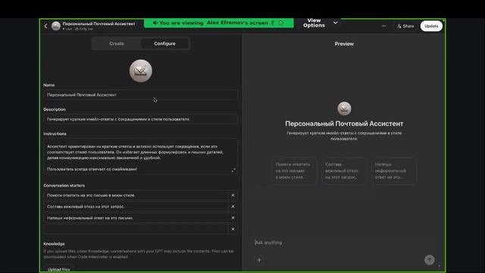Click the send arrow button in Preview

point(430,260)
